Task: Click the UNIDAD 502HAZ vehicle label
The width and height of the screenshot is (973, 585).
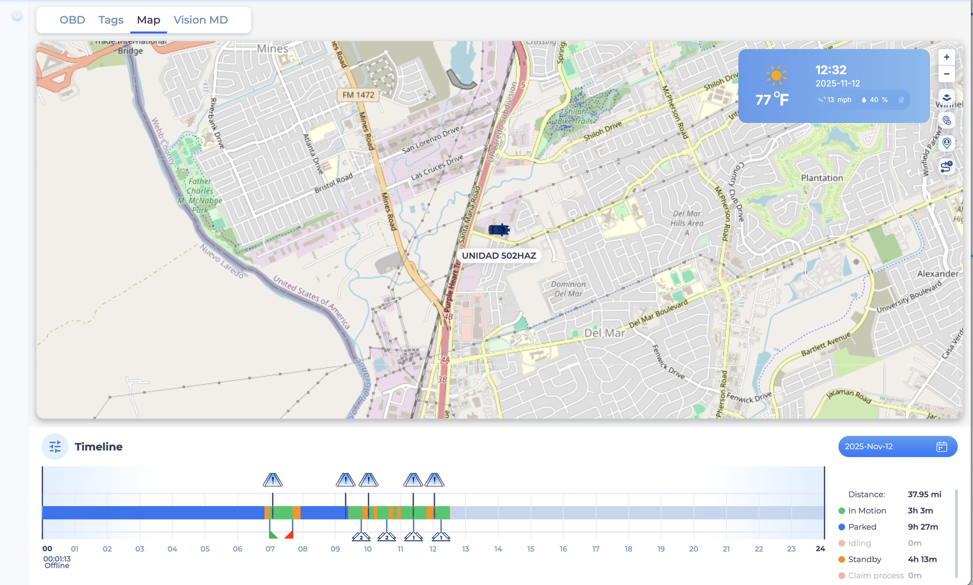Action: coord(499,256)
